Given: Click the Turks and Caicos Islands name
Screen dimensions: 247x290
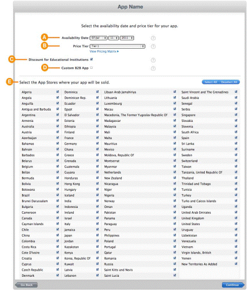Looking at the screenshot, I should tap(198, 201).
